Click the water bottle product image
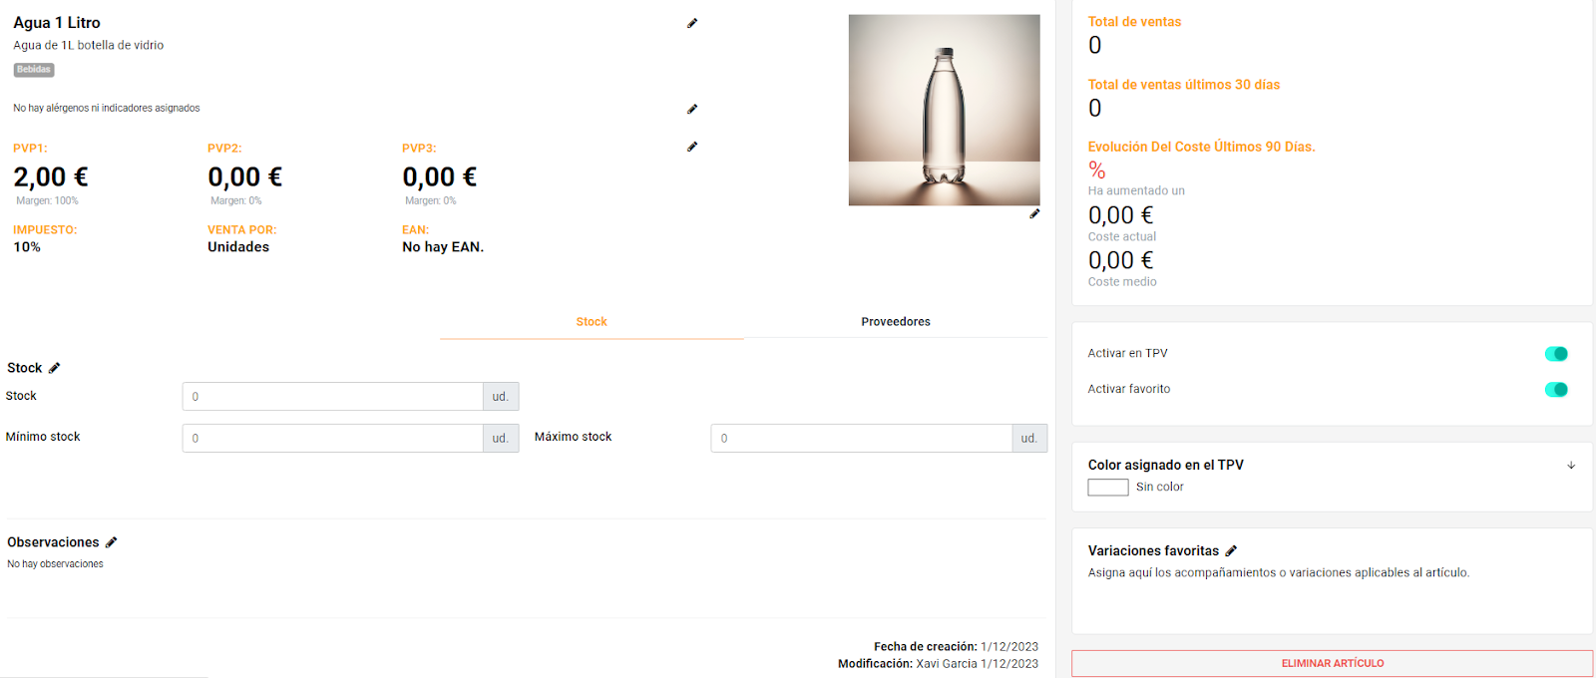 coord(944,110)
